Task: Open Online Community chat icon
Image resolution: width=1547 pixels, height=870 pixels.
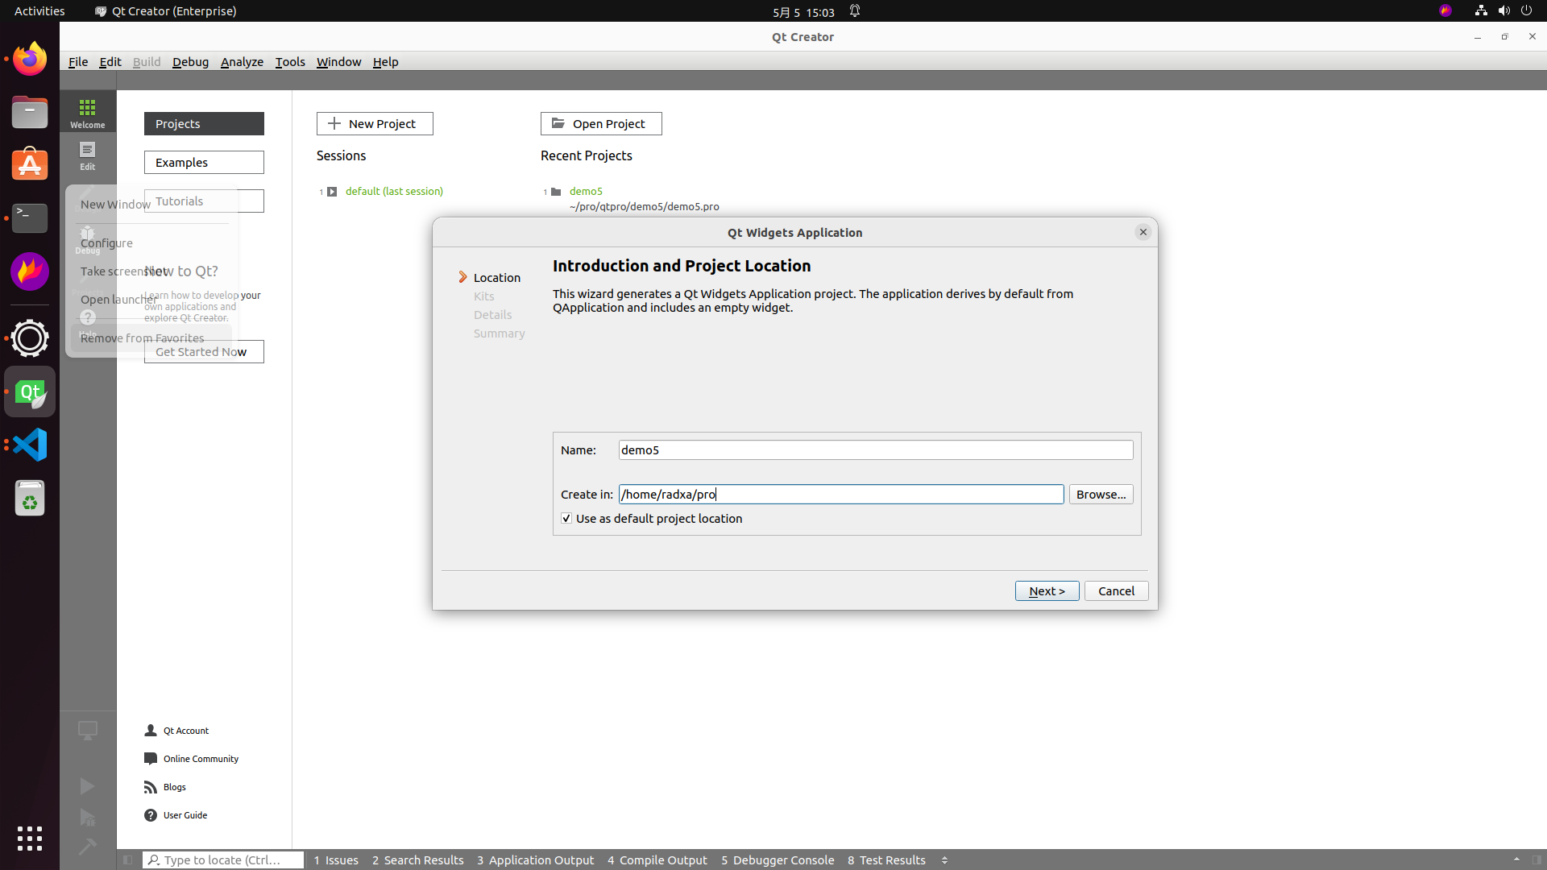Action: [x=151, y=759]
